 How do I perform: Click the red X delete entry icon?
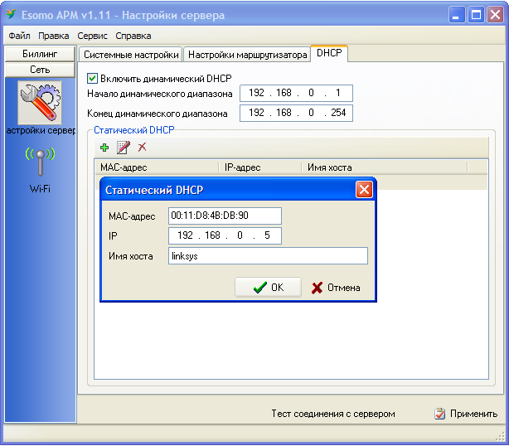pos(142,148)
